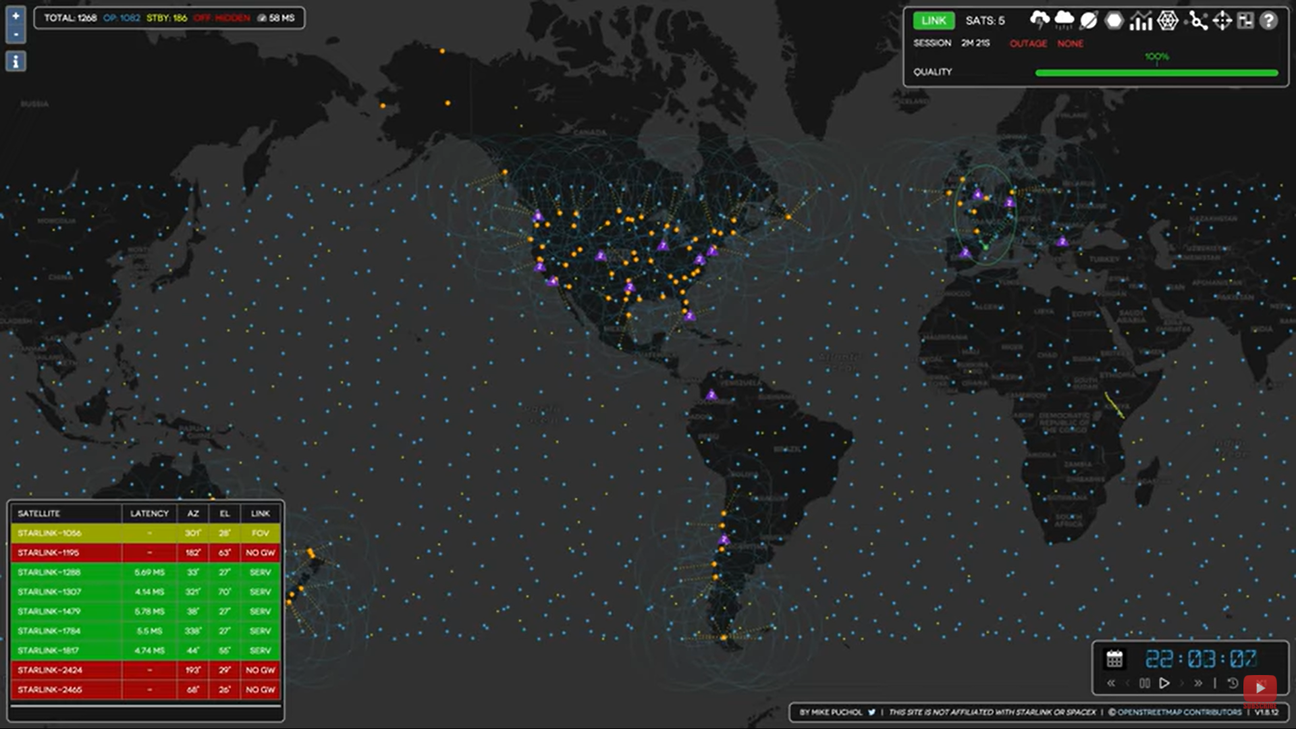Select the STARLINK-1307 table row
The height and width of the screenshot is (729, 1296).
tap(145, 592)
